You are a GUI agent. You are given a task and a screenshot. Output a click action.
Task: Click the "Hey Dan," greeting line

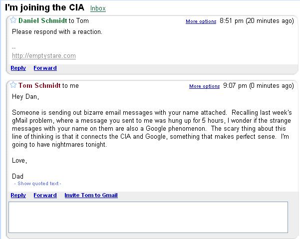(25, 96)
